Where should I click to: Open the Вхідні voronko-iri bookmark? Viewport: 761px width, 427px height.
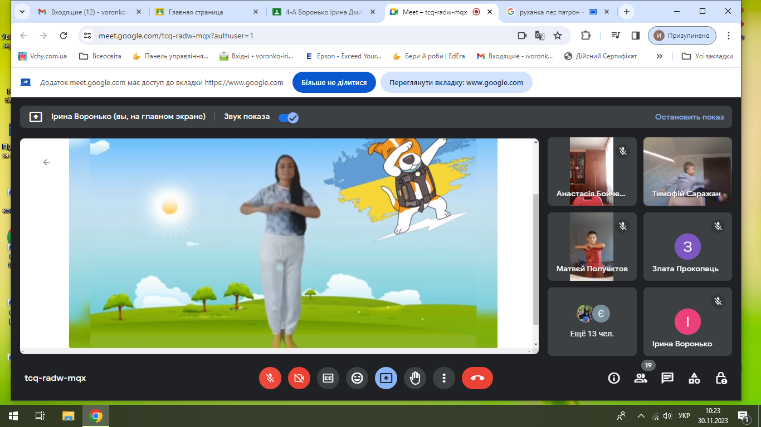click(x=256, y=56)
